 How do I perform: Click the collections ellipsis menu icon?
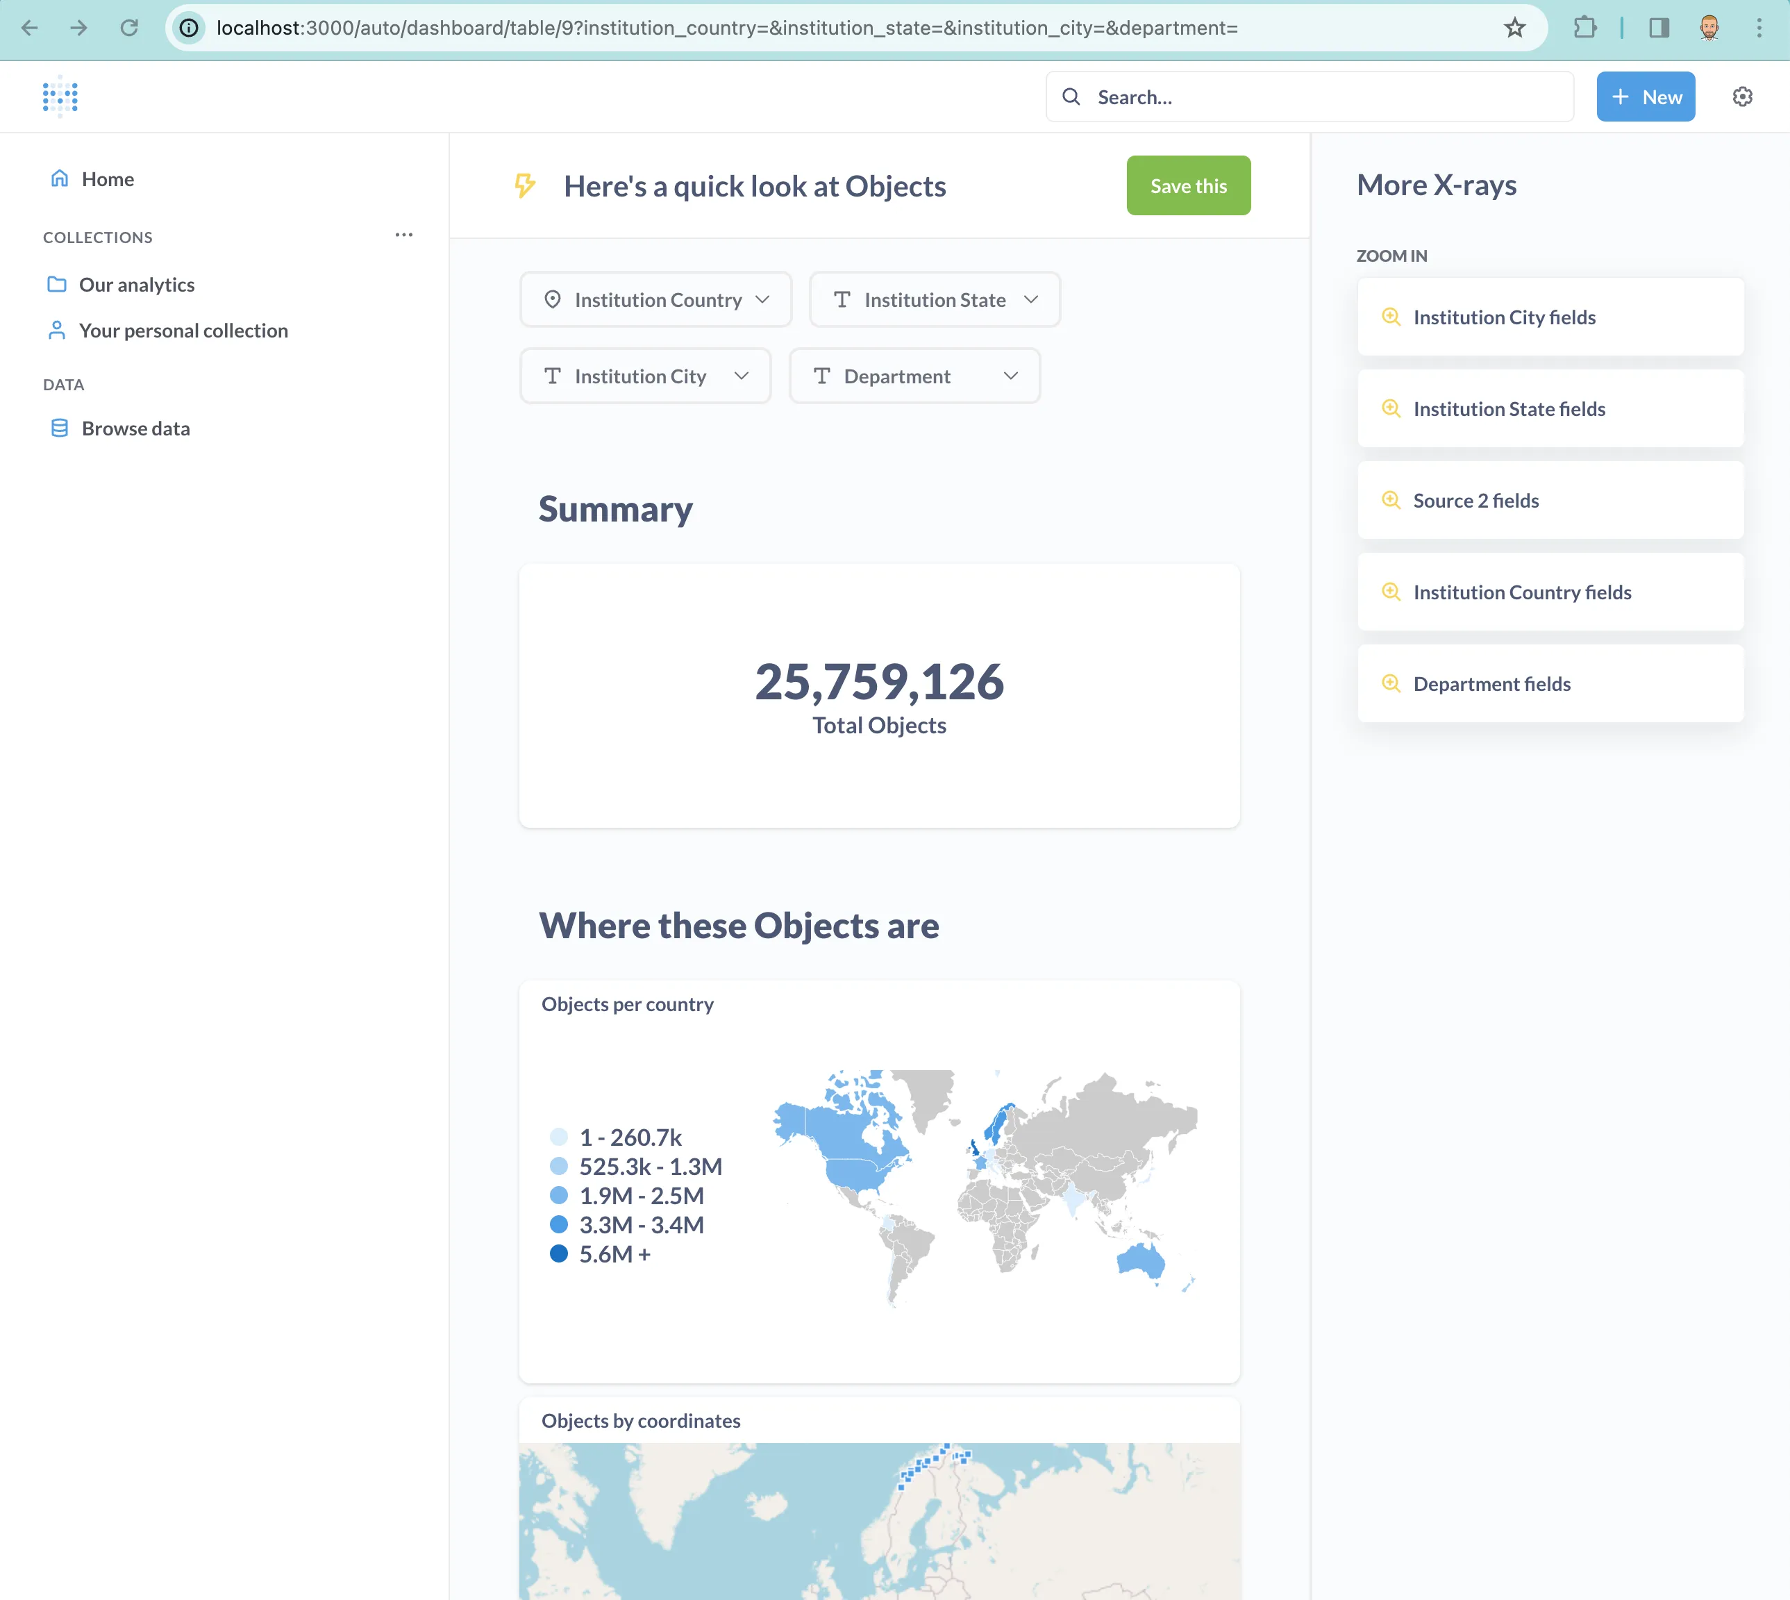403,235
